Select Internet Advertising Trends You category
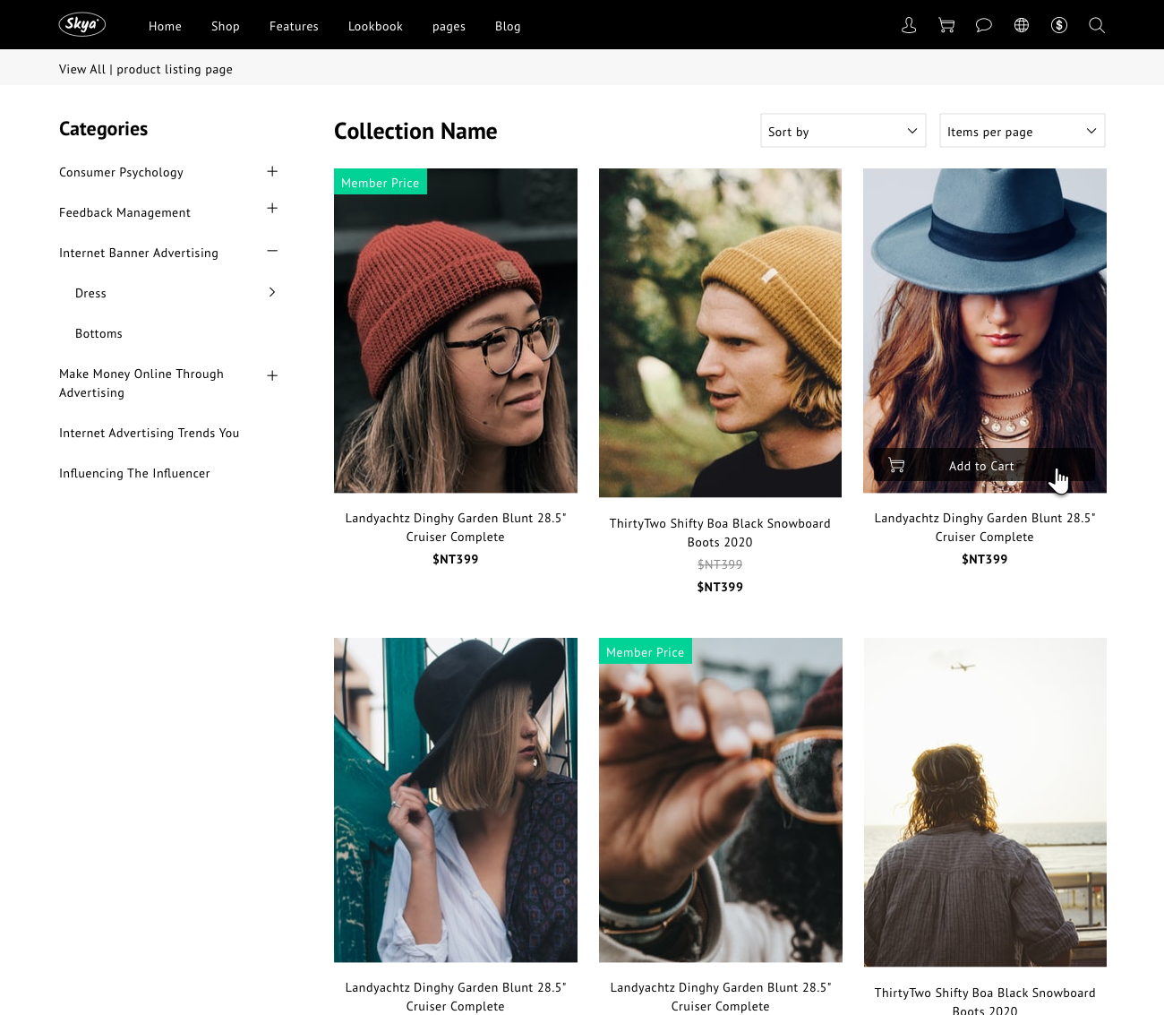This screenshot has height=1015, width=1164. pyautogui.click(x=149, y=433)
